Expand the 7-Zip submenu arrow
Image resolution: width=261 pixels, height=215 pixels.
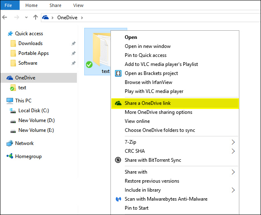point(233,142)
